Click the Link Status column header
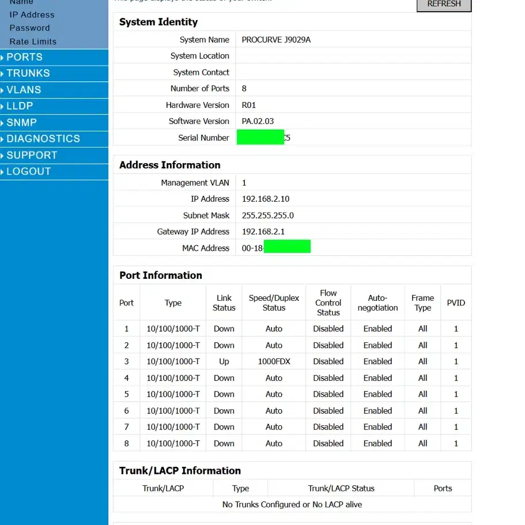The height and width of the screenshot is (525, 525). [x=224, y=303]
